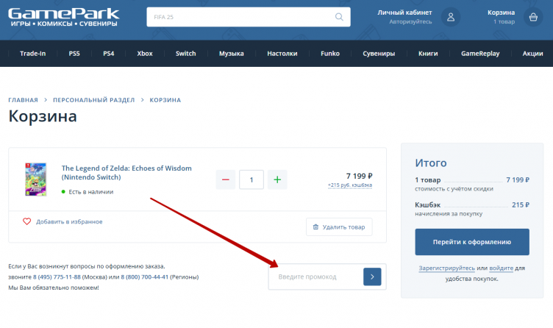
Task: Click the quantity input field
Action: coord(251,179)
